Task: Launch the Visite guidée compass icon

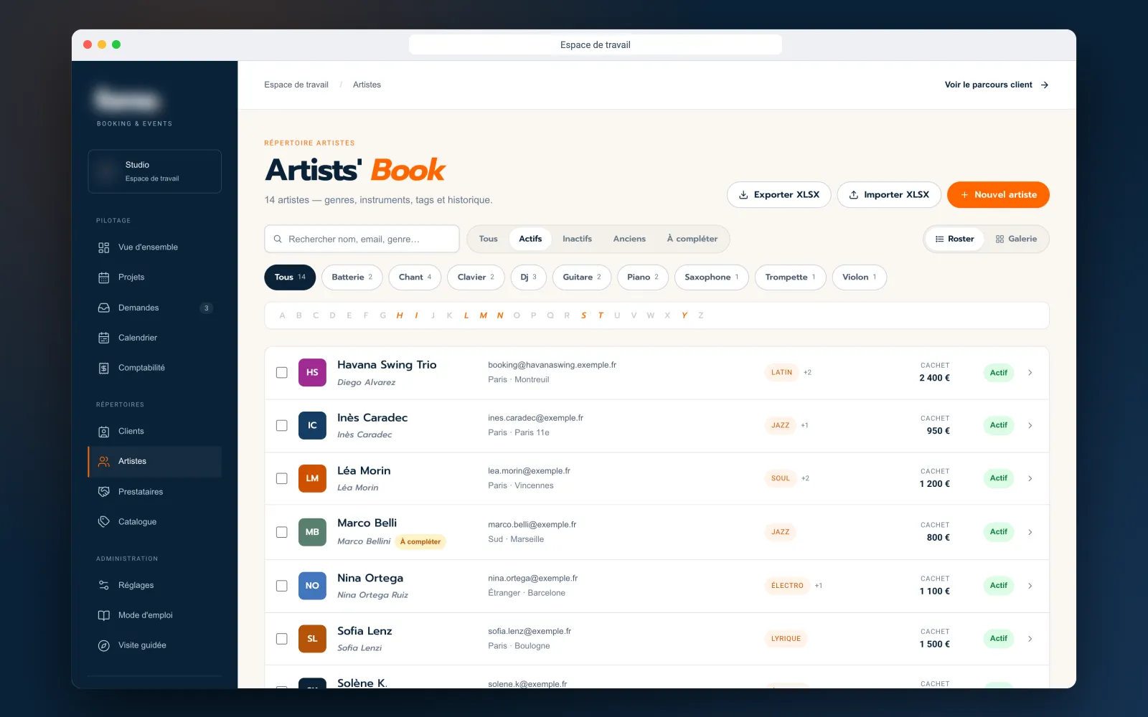Action: (104, 645)
